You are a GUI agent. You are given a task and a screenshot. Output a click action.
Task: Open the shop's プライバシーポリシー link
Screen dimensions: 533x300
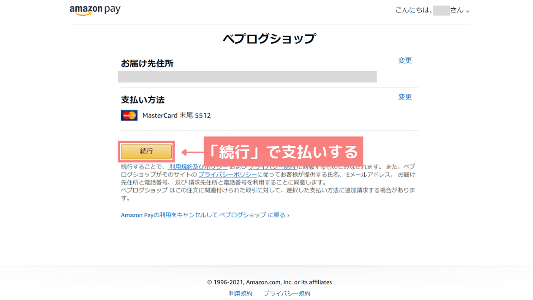[x=227, y=175]
